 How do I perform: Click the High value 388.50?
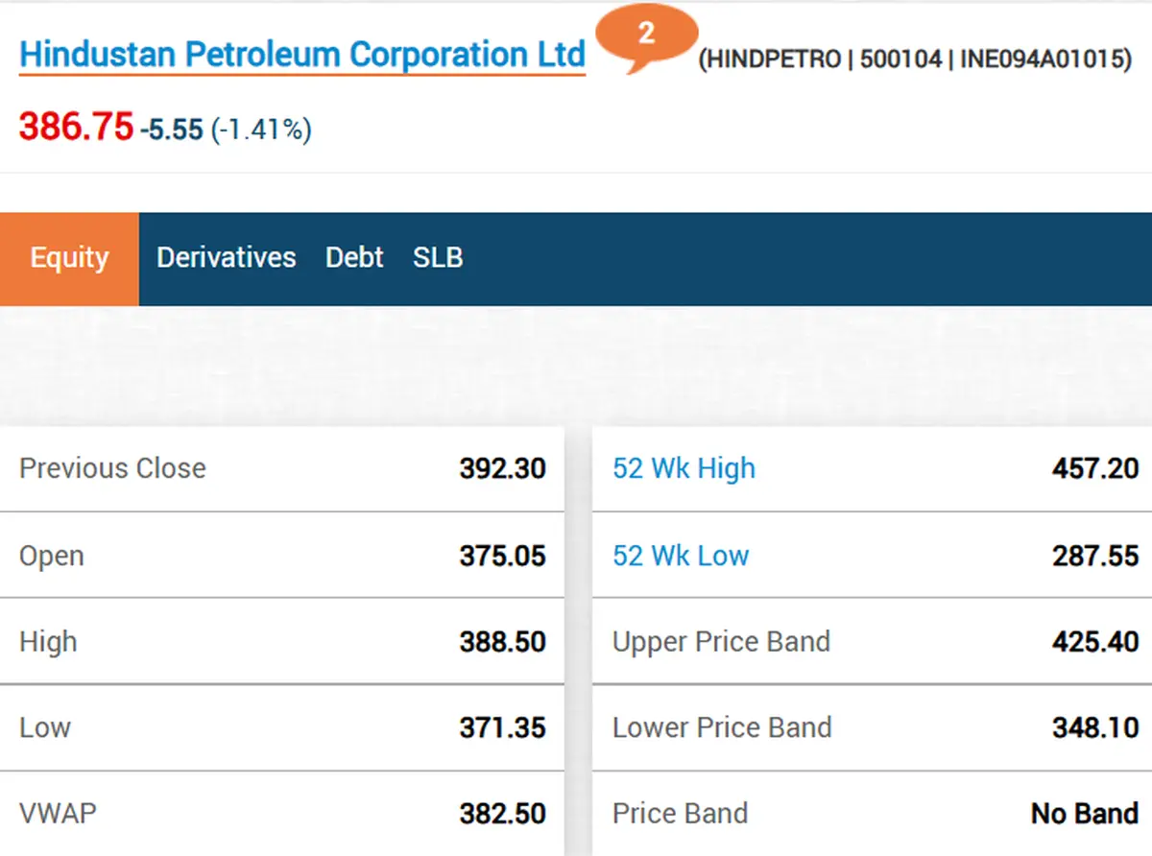click(x=502, y=642)
